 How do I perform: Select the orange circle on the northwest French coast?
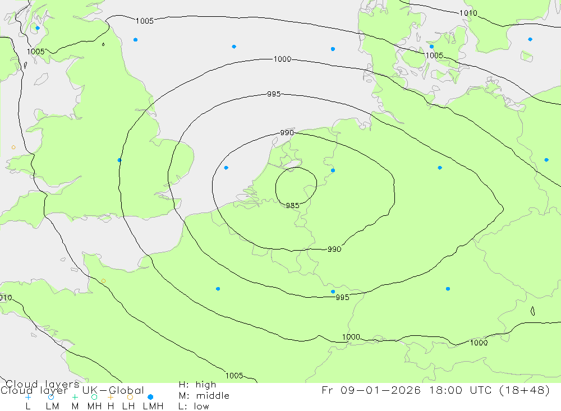[103, 281]
